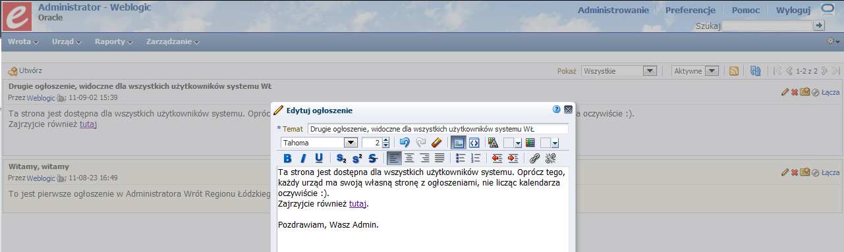The width and height of the screenshot is (844, 252).
Task: Open the RSS feed icon
Action: click(x=733, y=71)
